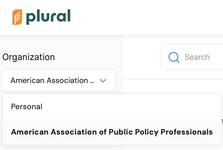Choose American Association of Public Policy Professionals

[112, 132]
